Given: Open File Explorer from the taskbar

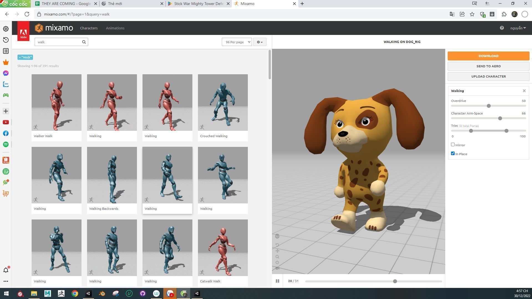Looking at the screenshot, I should [x=34, y=293].
